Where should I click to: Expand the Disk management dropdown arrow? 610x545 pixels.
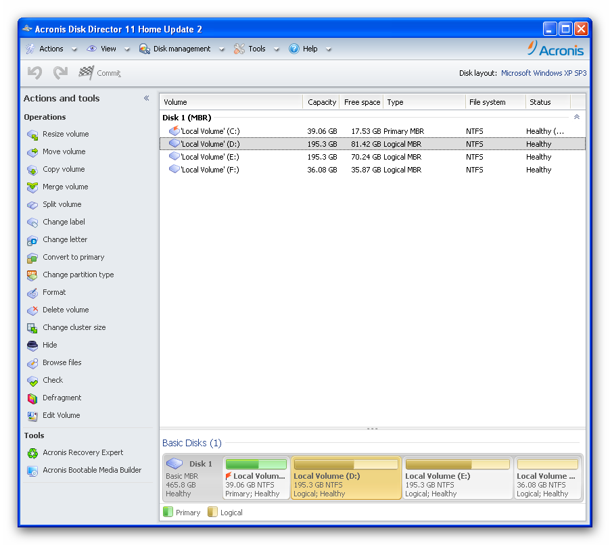[222, 49]
